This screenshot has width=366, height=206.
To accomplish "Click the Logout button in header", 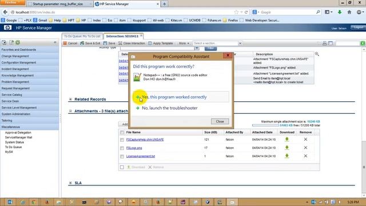I will pyautogui.click(x=358, y=27).
